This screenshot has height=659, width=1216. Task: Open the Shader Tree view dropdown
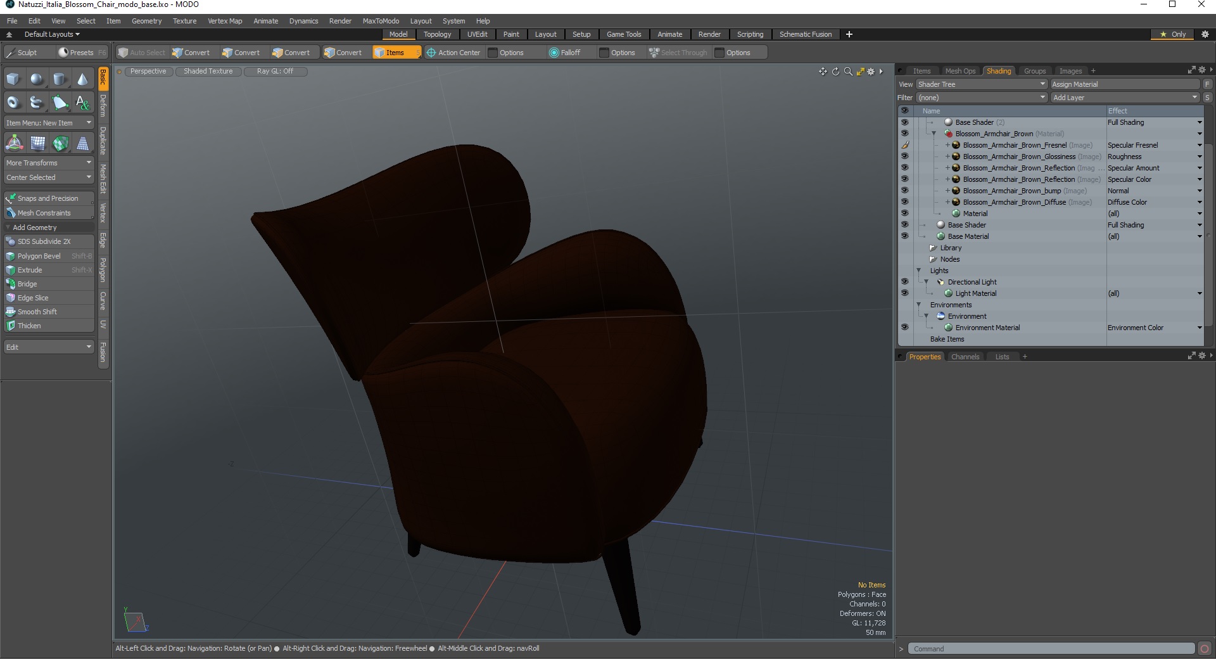point(981,84)
